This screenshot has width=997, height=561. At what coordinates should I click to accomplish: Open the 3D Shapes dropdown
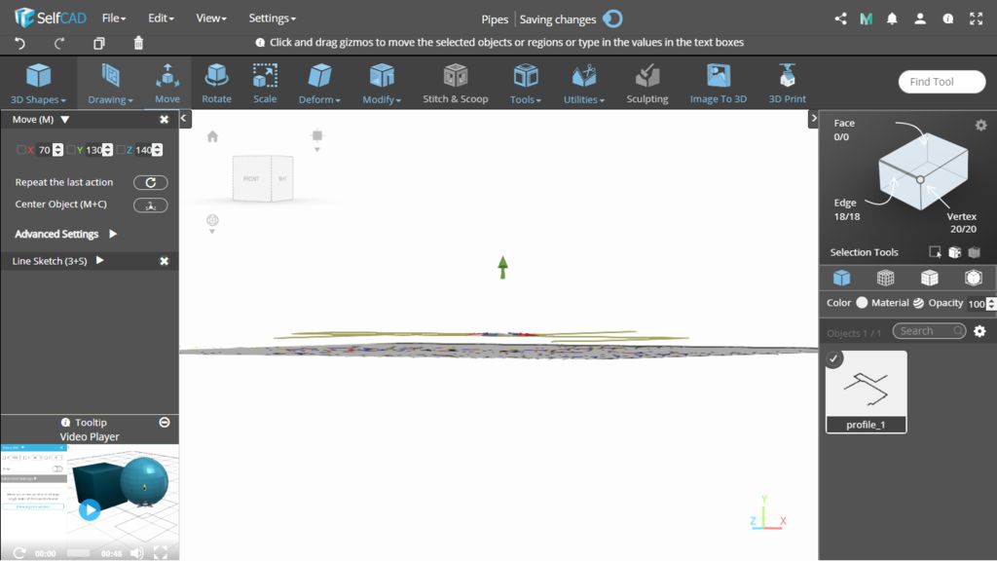pos(38,85)
